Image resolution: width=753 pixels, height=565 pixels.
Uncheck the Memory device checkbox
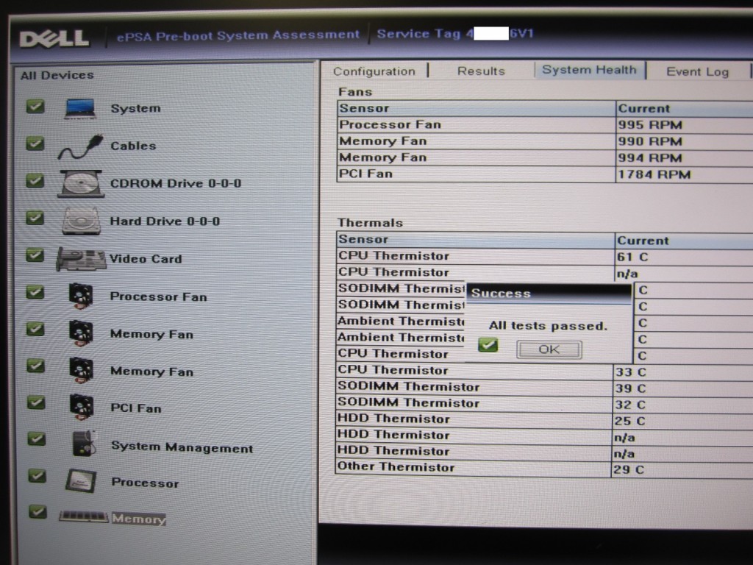click(38, 512)
